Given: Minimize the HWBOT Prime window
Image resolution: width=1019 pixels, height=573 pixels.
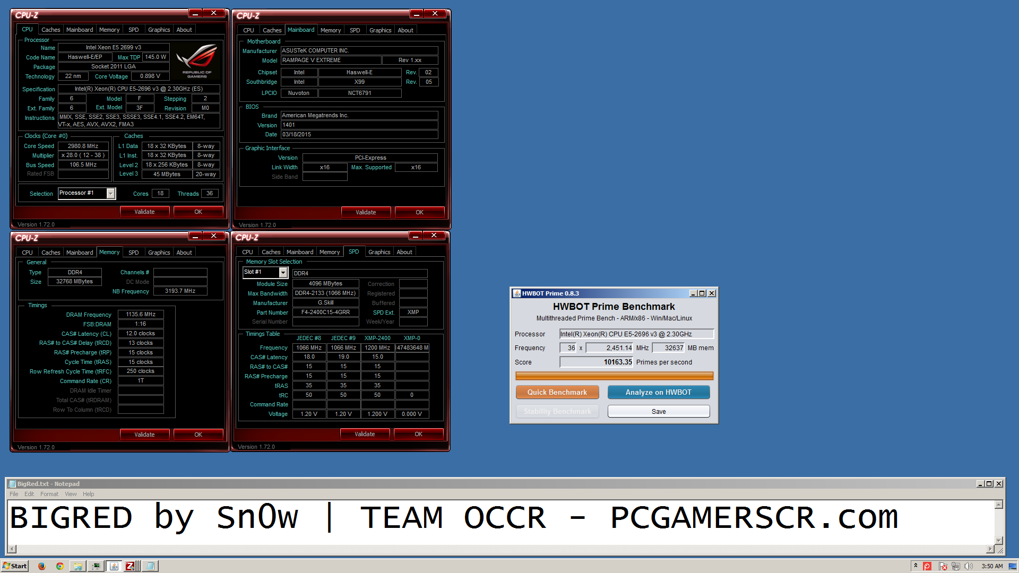Looking at the screenshot, I should (693, 293).
